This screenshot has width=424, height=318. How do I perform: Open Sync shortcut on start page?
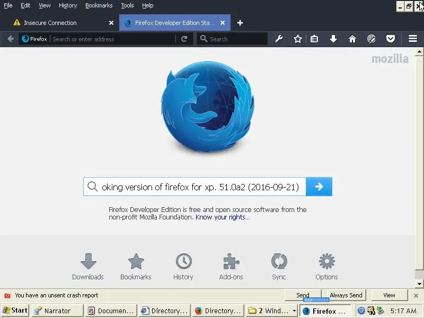pyautogui.click(x=279, y=267)
